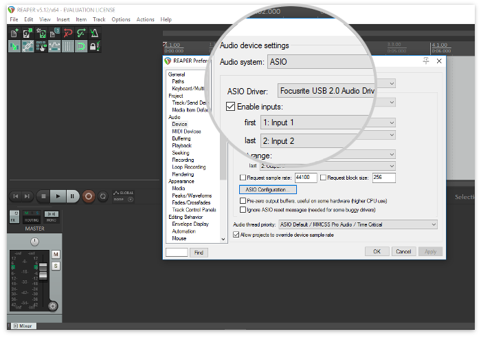The height and width of the screenshot is (338, 481).
Task: Open the master track Routing button
Action: (32, 217)
